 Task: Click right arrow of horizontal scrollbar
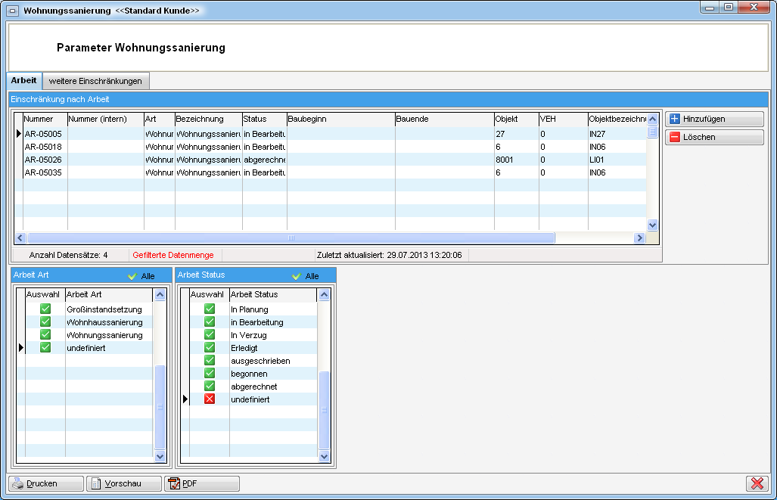[x=639, y=238]
